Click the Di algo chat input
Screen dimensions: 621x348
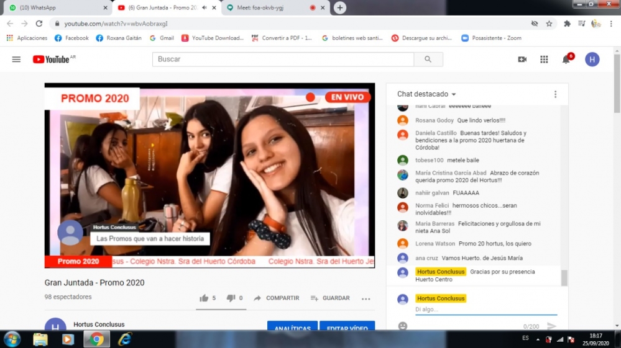[x=486, y=310]
